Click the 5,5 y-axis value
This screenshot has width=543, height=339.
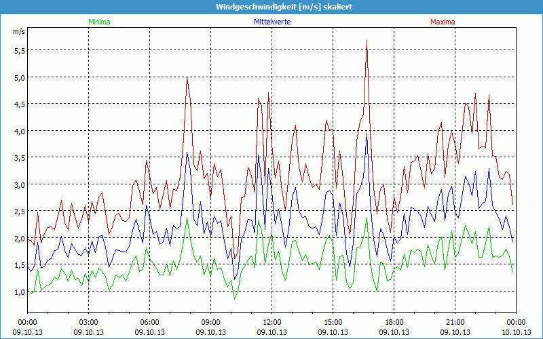coord(20,51)
